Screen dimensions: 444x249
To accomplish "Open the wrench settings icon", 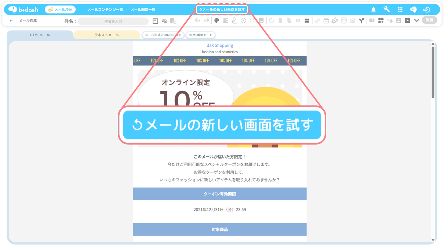I will (386, 10).
